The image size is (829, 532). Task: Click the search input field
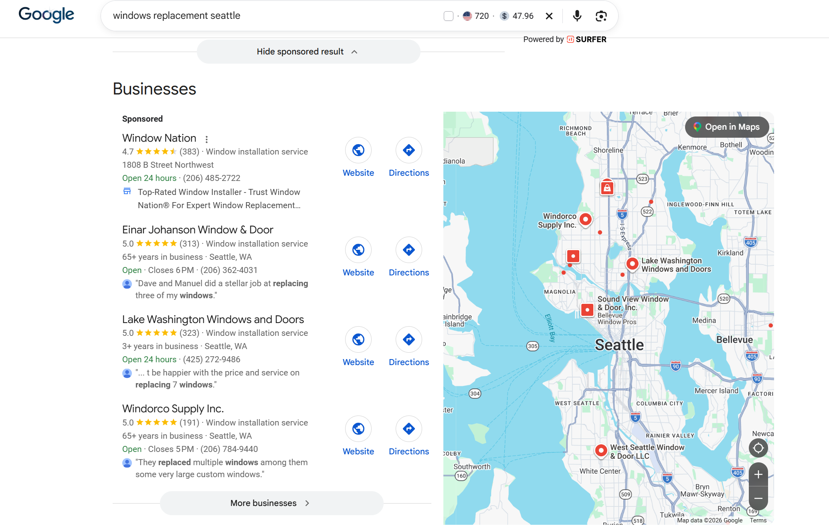point(273,16)
